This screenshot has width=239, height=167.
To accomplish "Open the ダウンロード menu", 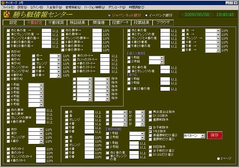I will (116, 7).
